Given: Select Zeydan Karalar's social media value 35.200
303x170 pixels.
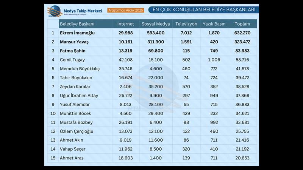Looking at the screenshot, I should pos(155,87).
